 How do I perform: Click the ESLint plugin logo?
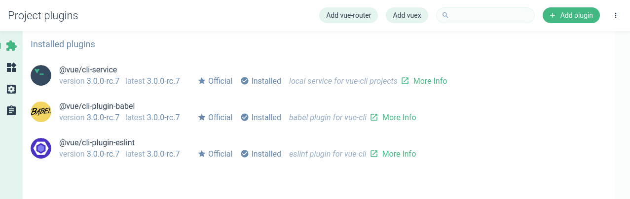[41, 148]
